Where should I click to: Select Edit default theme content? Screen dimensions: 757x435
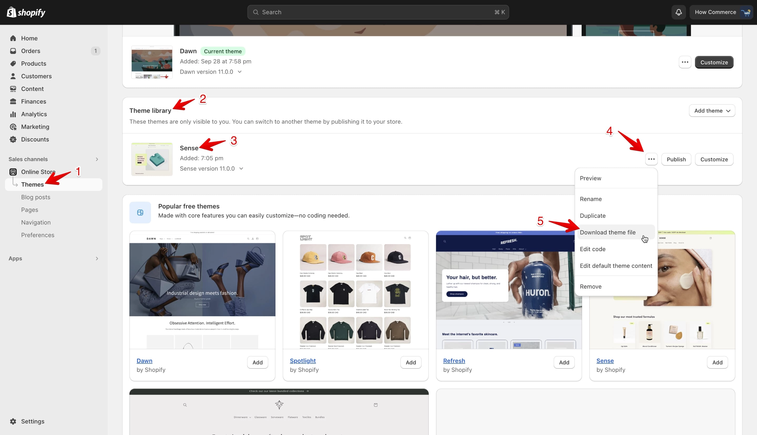[616, 266]
